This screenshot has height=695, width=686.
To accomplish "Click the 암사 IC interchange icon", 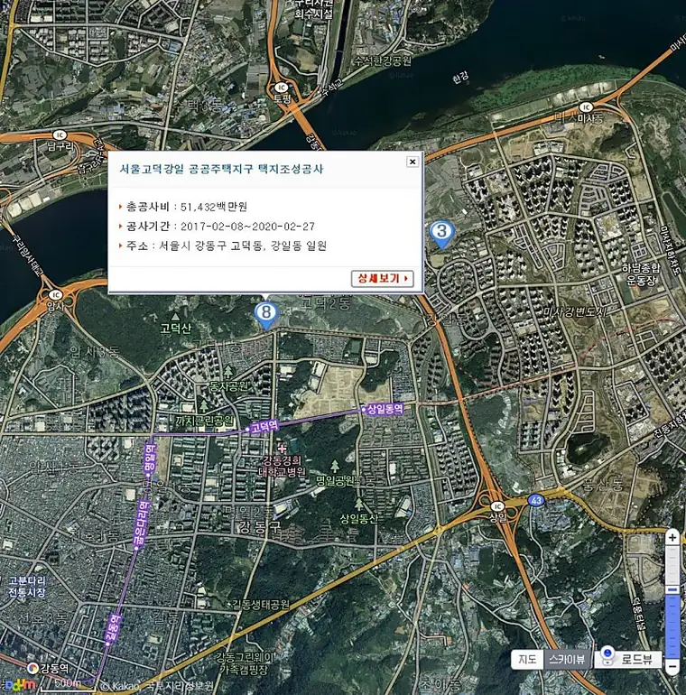I will (x=55, y=295).
